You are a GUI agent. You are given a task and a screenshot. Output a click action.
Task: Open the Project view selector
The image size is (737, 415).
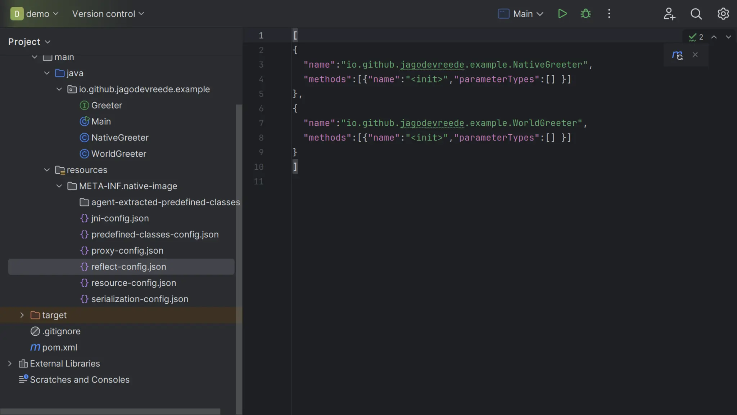click(29, 42)
